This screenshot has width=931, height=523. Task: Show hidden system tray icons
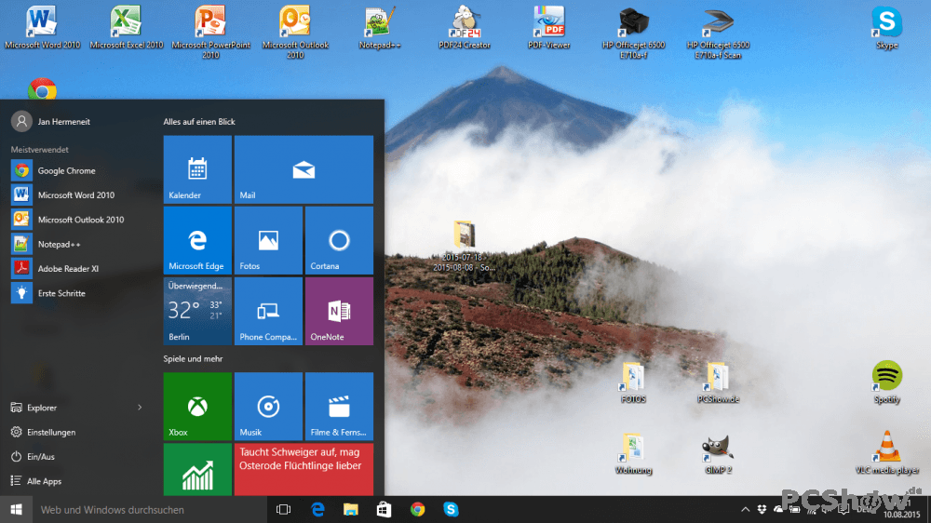[x=745, y=509]
